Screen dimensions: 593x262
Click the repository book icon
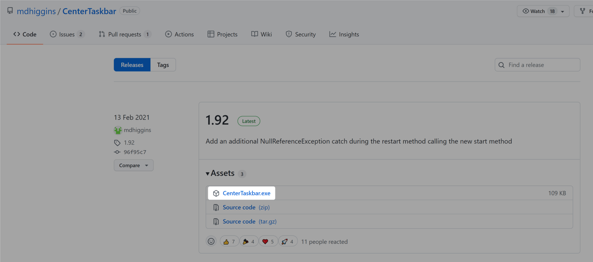(10, 11)
